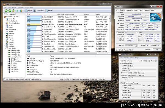Open the EVEREST File menu
Viewport: 165px width, 108px height.
tap(5, 7)
